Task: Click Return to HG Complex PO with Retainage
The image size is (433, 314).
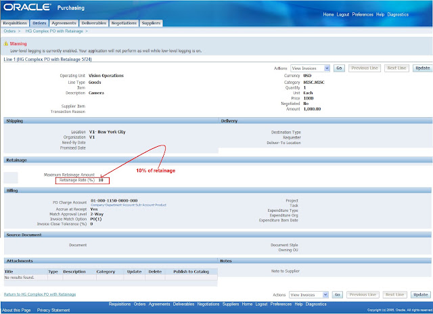Action: (x=40, y=294)
